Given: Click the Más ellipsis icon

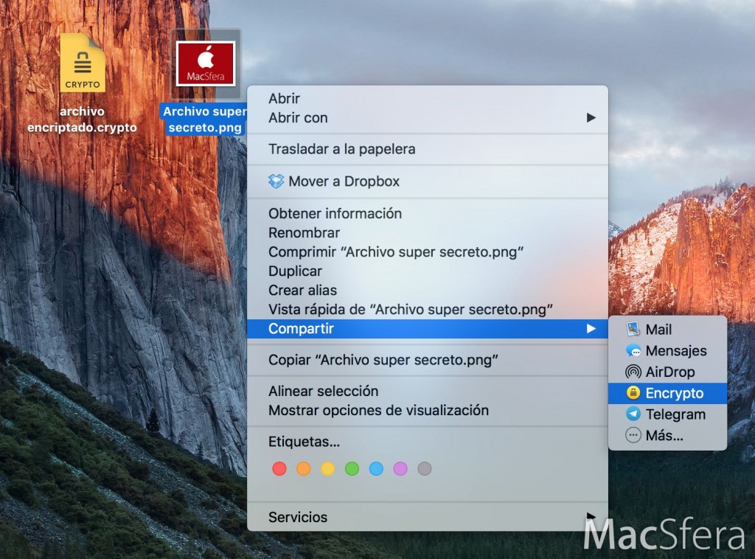Looking at the screenshot, I should coord(633,436).
